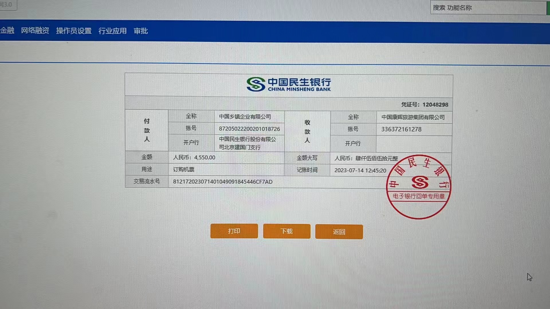The width and height of the screenshot is (550, 309).
Task: Open the 操作员设置 menu
Action: pyautogui.click(x=74, y=31)
